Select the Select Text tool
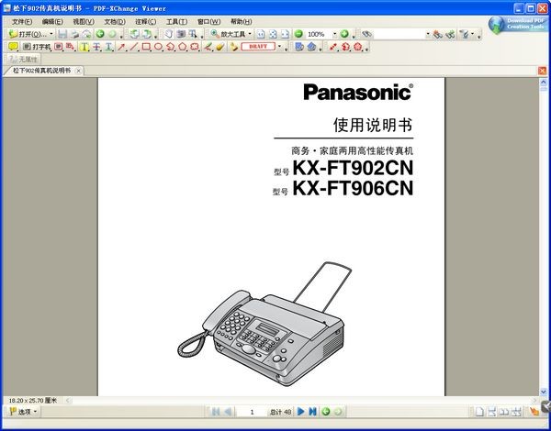The height and width of the screenshot is (431, 551). click(193, 34)
